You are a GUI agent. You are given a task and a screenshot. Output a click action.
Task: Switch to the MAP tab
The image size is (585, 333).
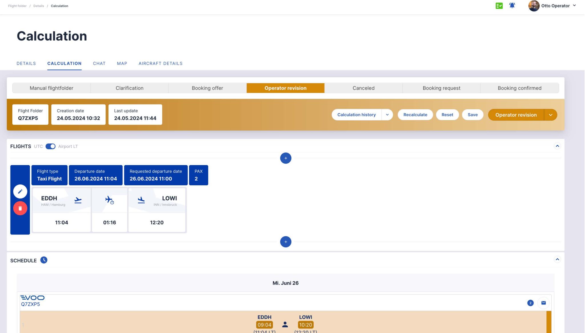(x=122, y=63)
